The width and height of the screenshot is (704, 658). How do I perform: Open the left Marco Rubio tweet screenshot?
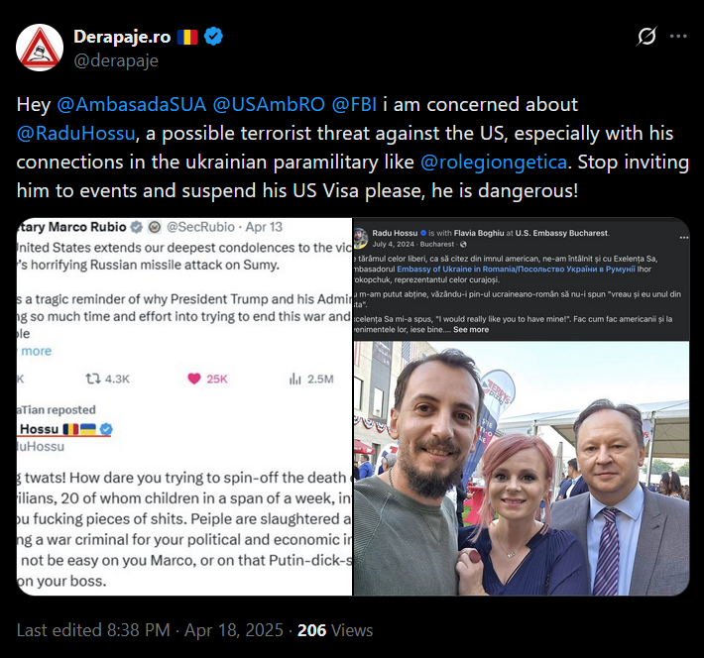[x=184, y=406]
